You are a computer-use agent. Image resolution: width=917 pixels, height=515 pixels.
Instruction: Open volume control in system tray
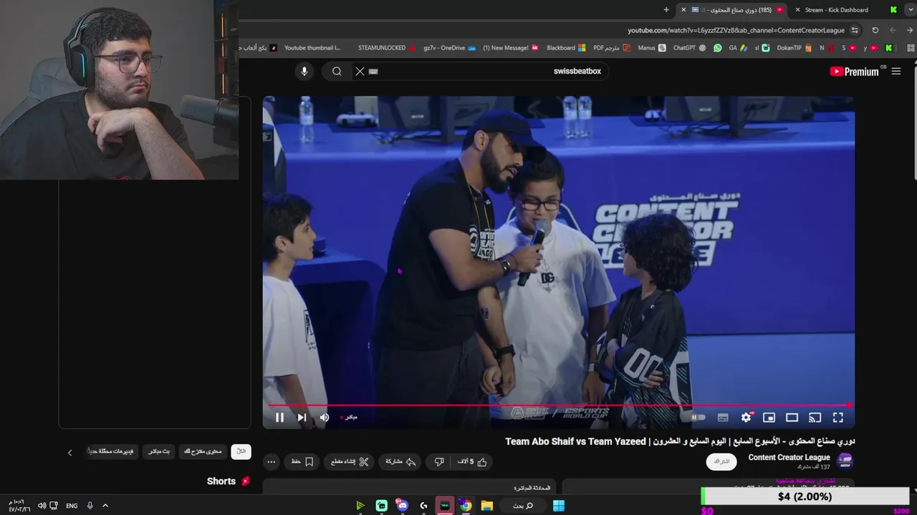pos(42,506)
